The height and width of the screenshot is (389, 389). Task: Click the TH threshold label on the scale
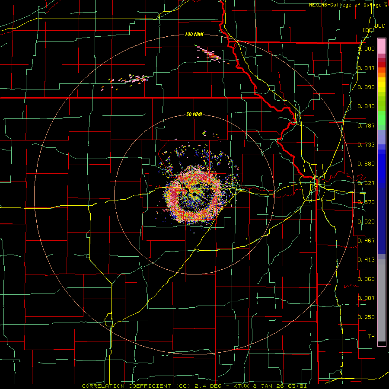pos(371,336)
